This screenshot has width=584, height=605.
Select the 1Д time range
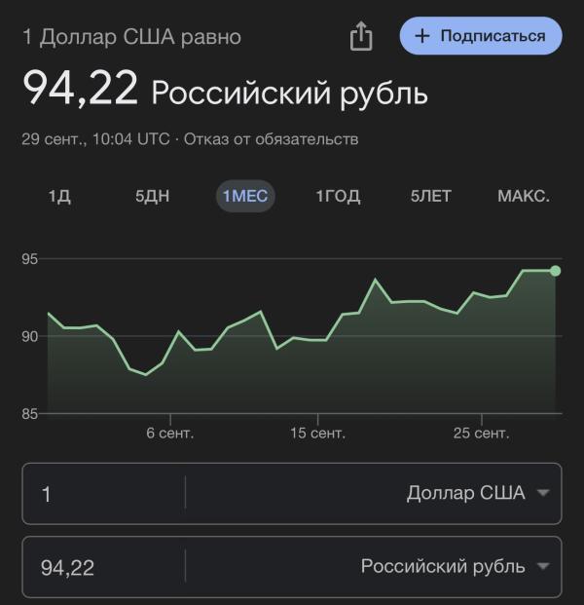coord(59,196)
